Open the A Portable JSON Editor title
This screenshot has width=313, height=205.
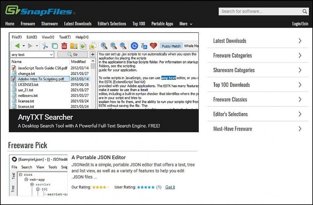tap(99, 157)
